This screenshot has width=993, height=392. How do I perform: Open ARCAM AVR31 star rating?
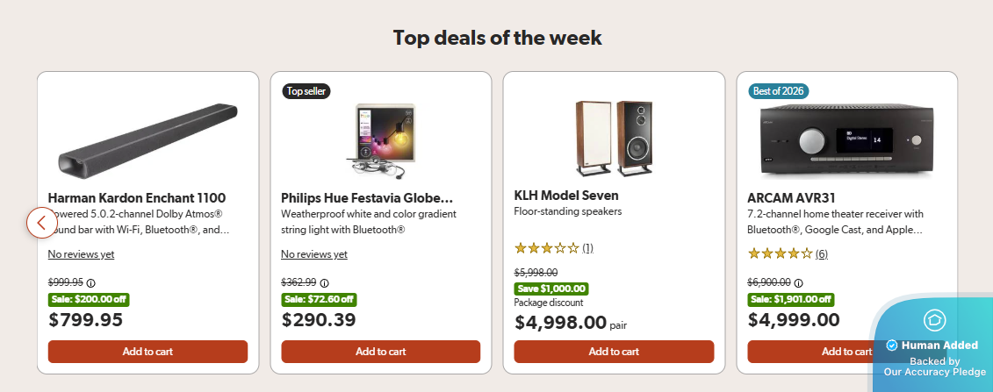pos(788,254)
